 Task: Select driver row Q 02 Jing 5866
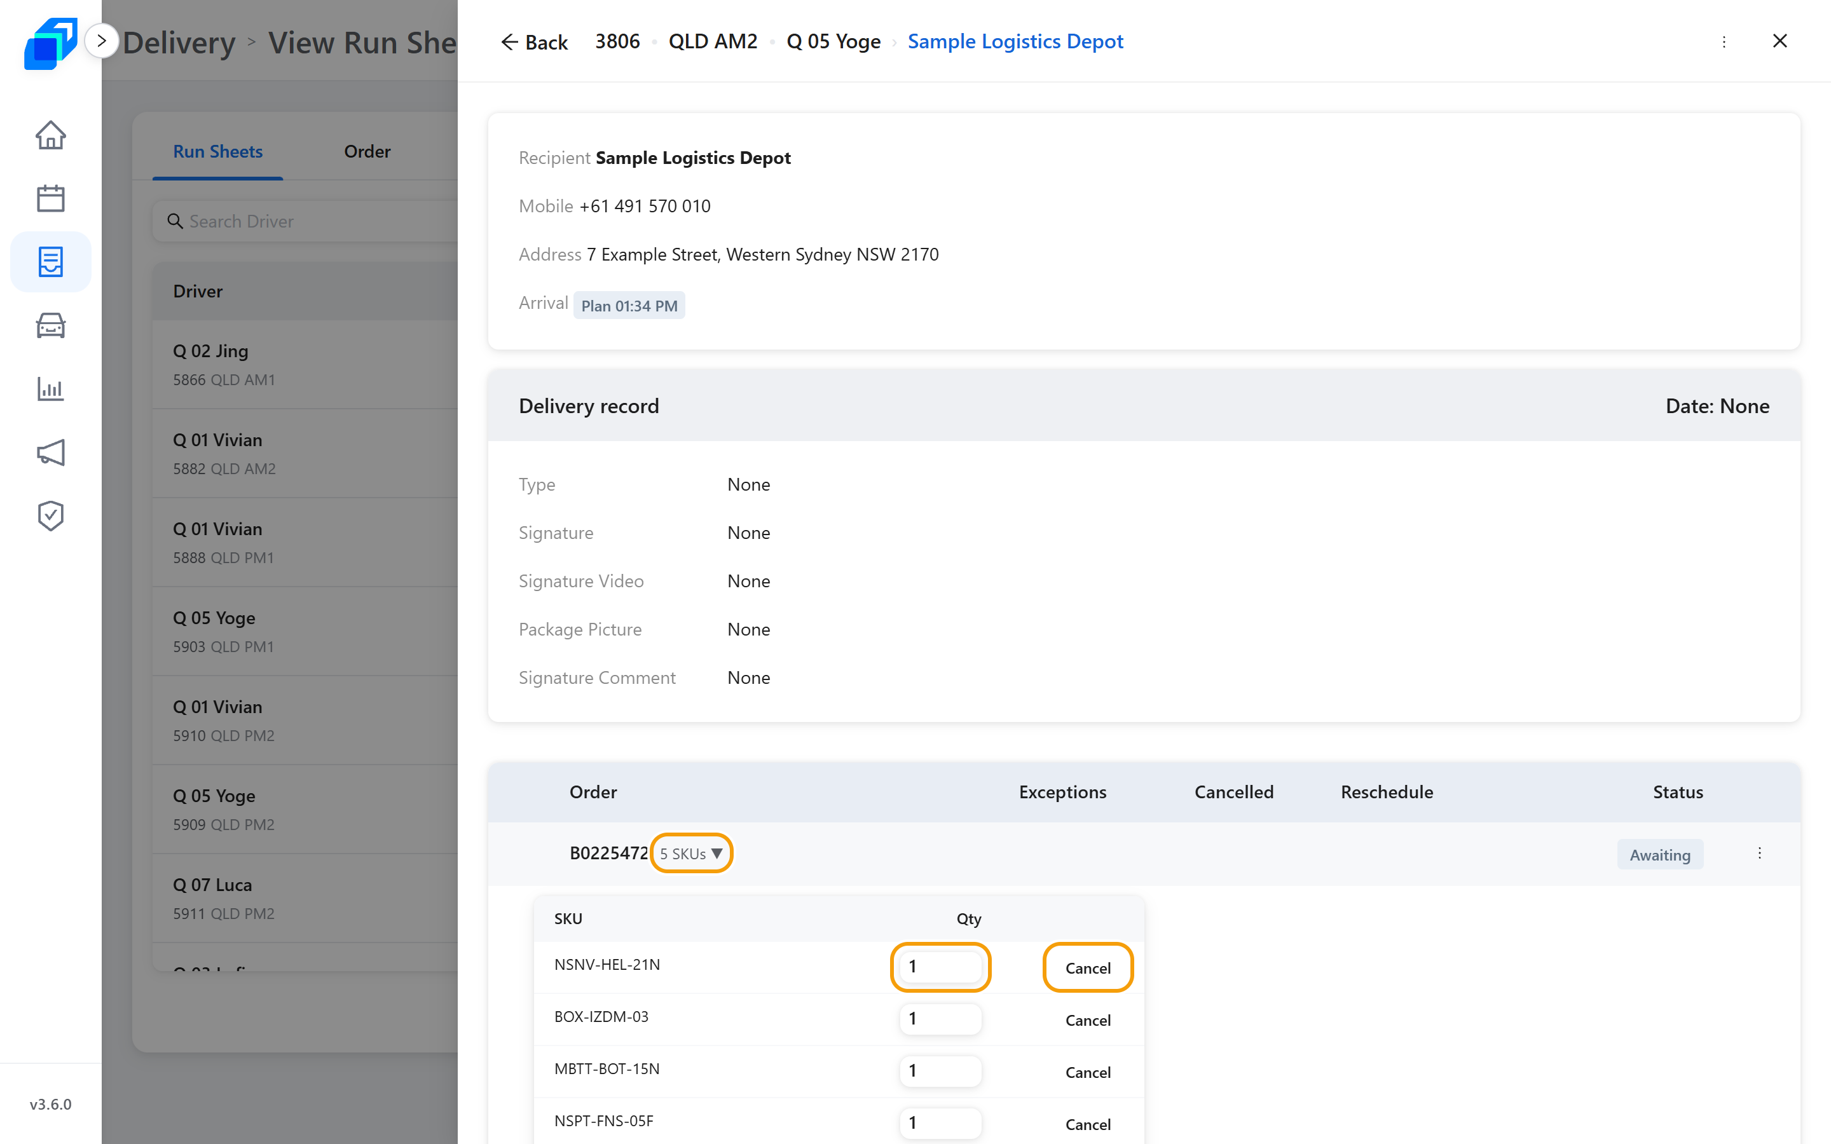306,365
